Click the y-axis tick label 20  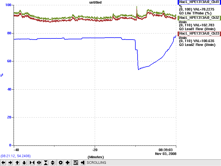(x=9, y=117)
